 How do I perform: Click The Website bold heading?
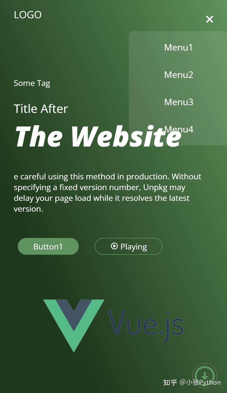coord(98,136)
